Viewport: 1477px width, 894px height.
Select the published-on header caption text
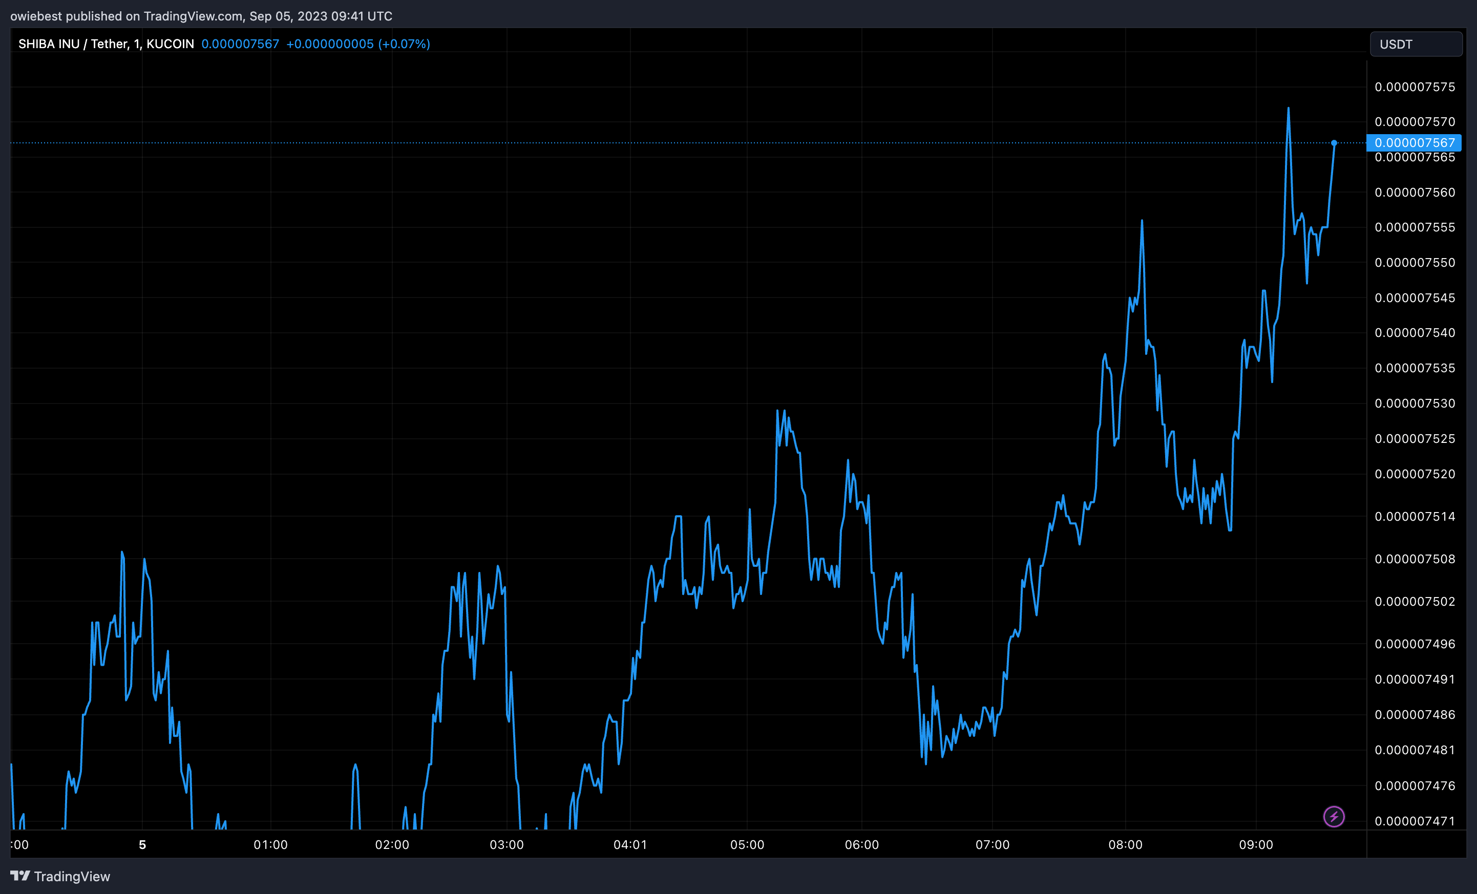tap(201, 16)
